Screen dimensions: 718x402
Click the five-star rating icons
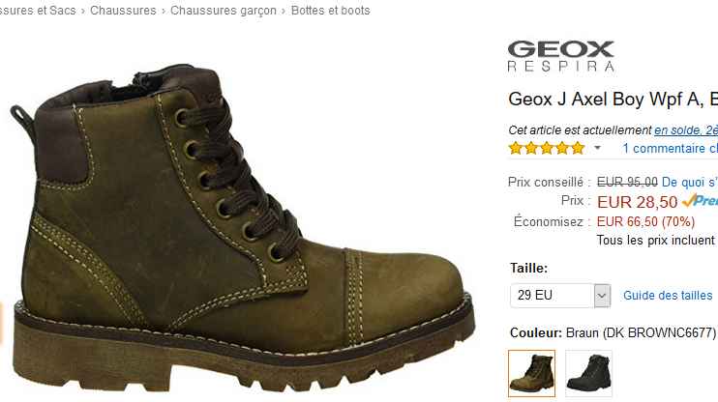click(x=547, y=148)
